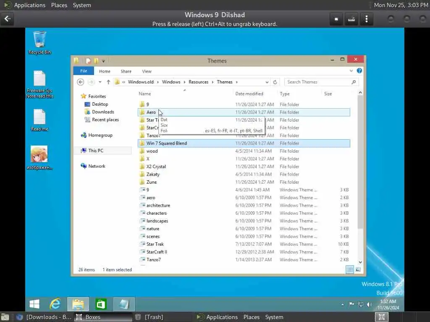
Task: Switch to large icons view button
Action: 358,270
